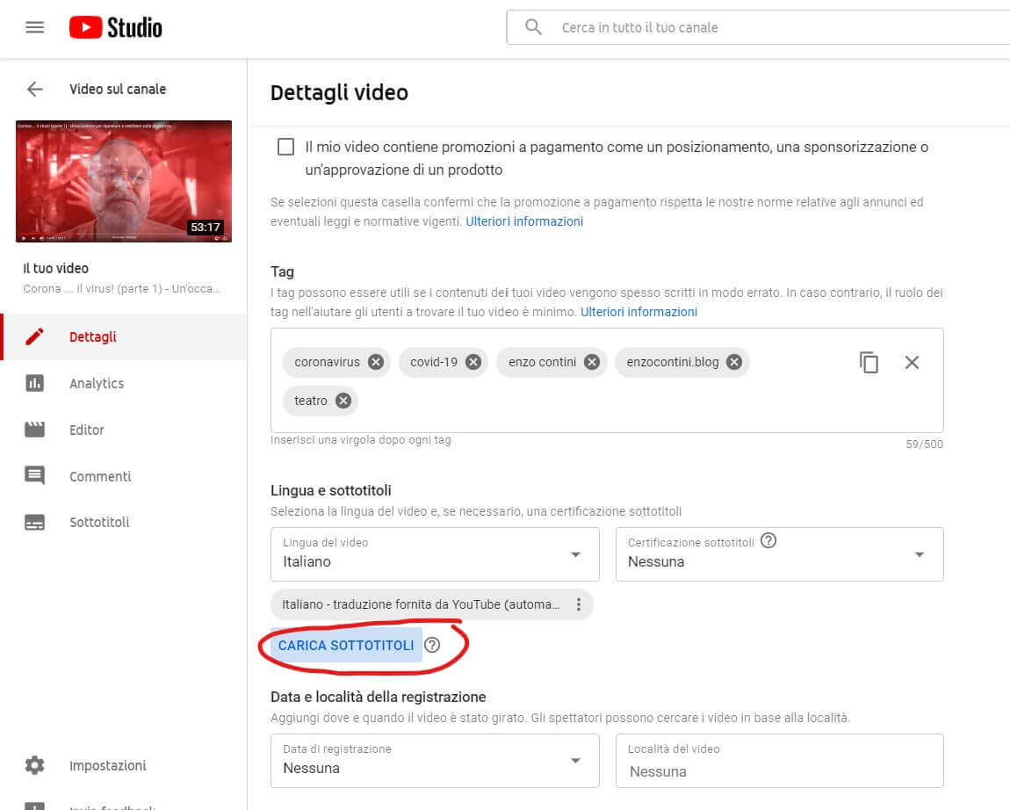Open the hamburger navigation menu
The image size is (1010, 810).
point(34,27)
